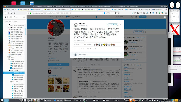181x102 pixels.
Task: Click the blue ツイート button in top bar
Action: coord(143,17)
